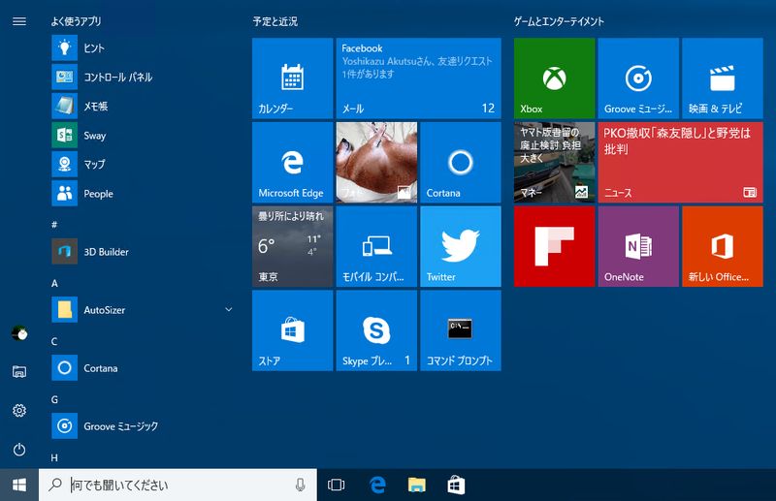Screen dimensions: 776x501
Task: Open Store from the taskbar
Action: click(456, 485)
